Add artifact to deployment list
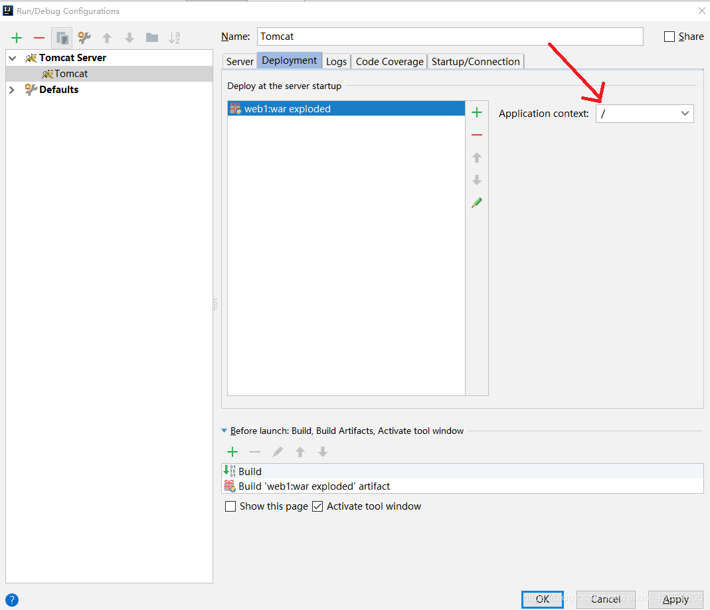The height and width of the screenshot is (610, 710). coord(477,112)
